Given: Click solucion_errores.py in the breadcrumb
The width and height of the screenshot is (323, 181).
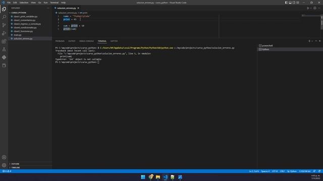Looking at the screenshot, I should 67,13.
